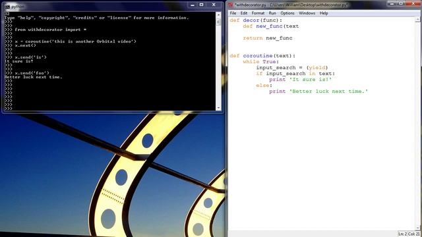Screen dimensions: 422x237
Task: Click the IDLE editor title bar icon
Action: click(x=231, y=5)
